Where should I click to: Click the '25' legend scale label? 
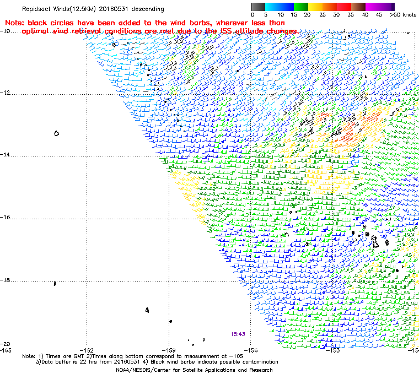tap(323, 15)
